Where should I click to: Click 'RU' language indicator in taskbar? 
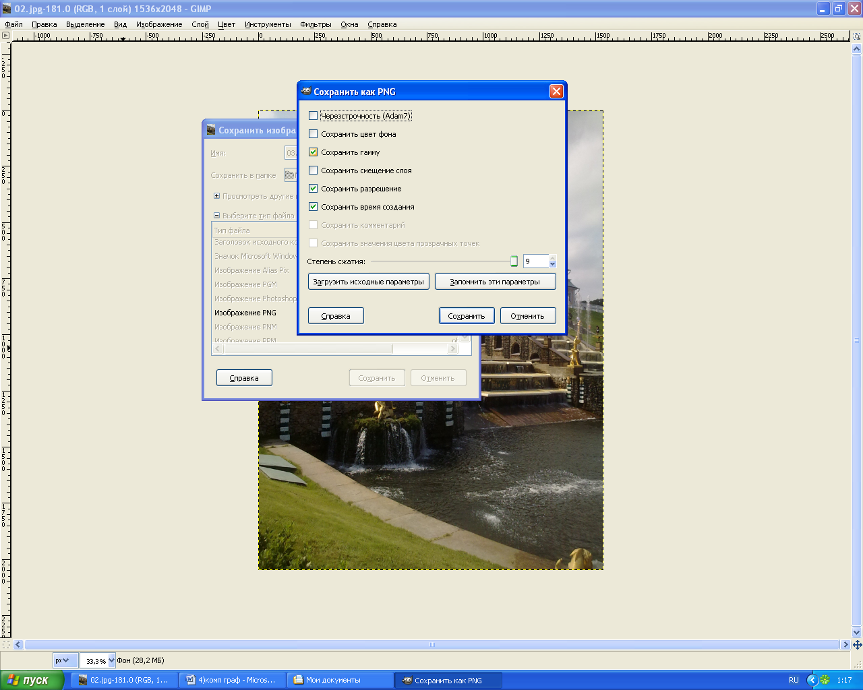(794, 680)
